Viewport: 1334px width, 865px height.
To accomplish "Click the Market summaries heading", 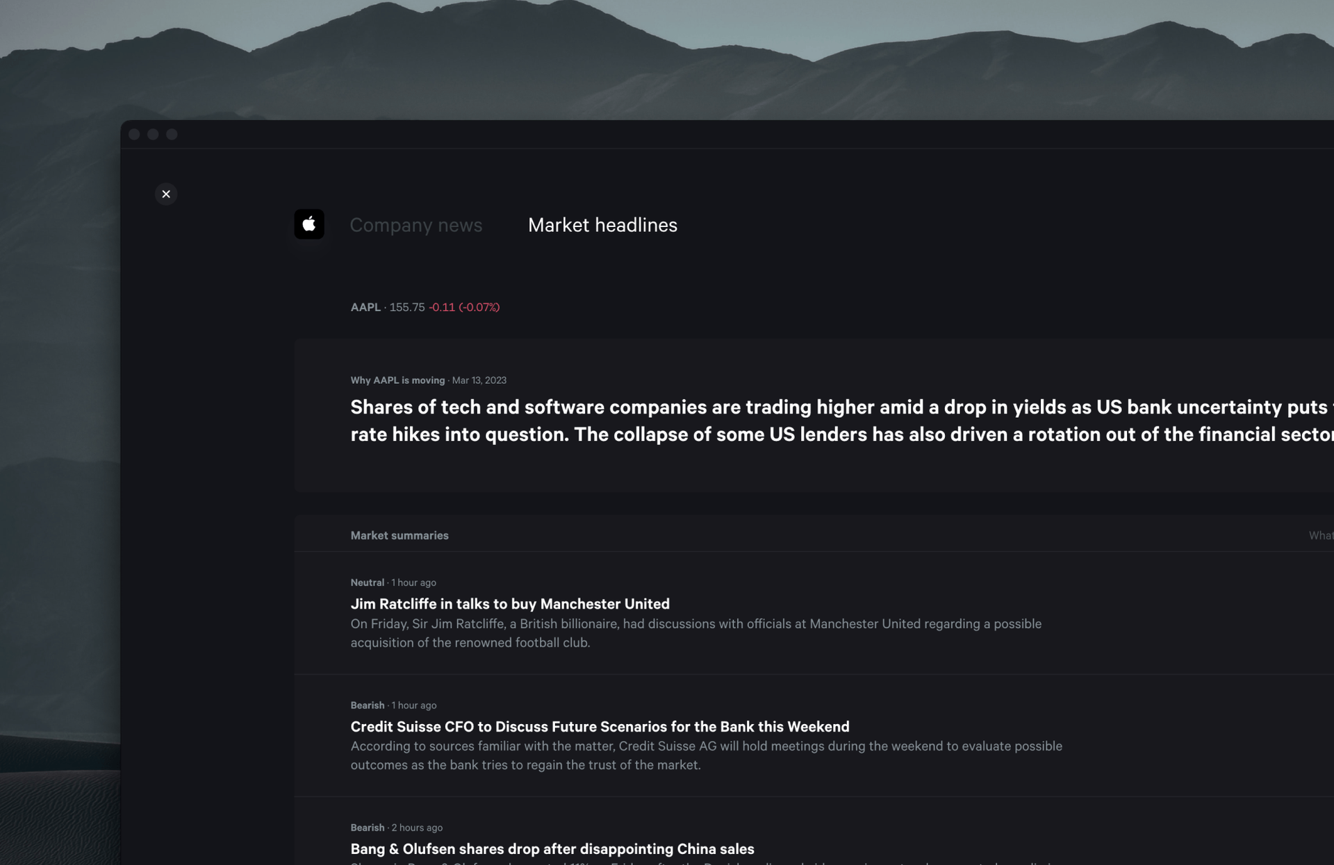I will click(x=400, y=536).
